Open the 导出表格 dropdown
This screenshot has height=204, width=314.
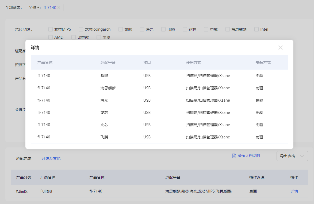tap(292, 156)
